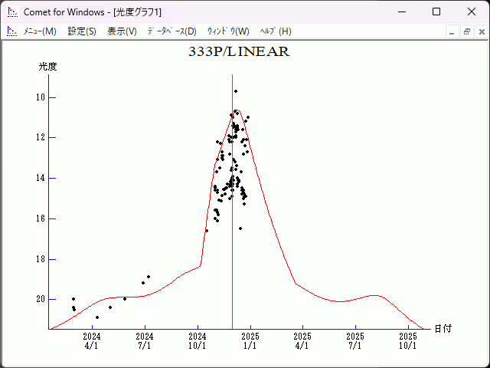
Task: Restore down the inner graph child window
Action: coord(466,31)
